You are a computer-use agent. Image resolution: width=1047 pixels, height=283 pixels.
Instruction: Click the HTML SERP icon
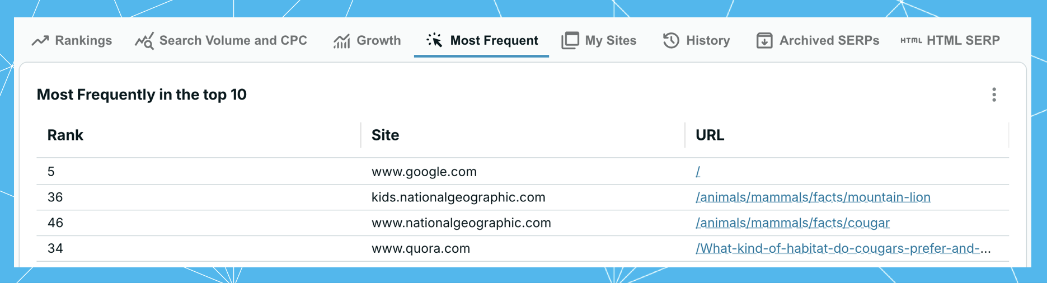(x=911, y=40)
